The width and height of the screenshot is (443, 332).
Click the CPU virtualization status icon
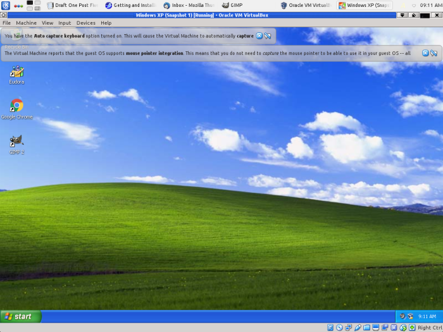(x=394, y=328)
